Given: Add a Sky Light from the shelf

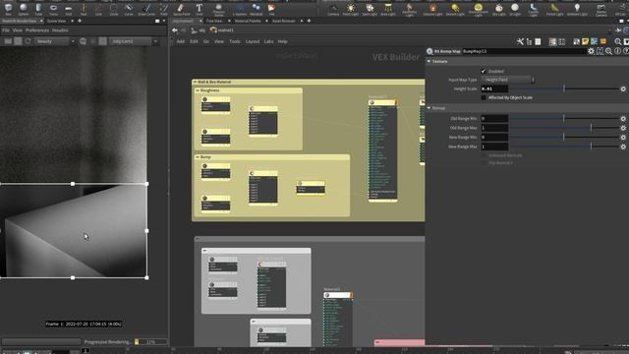Looking at the screenshot, I should coord(499,9).
